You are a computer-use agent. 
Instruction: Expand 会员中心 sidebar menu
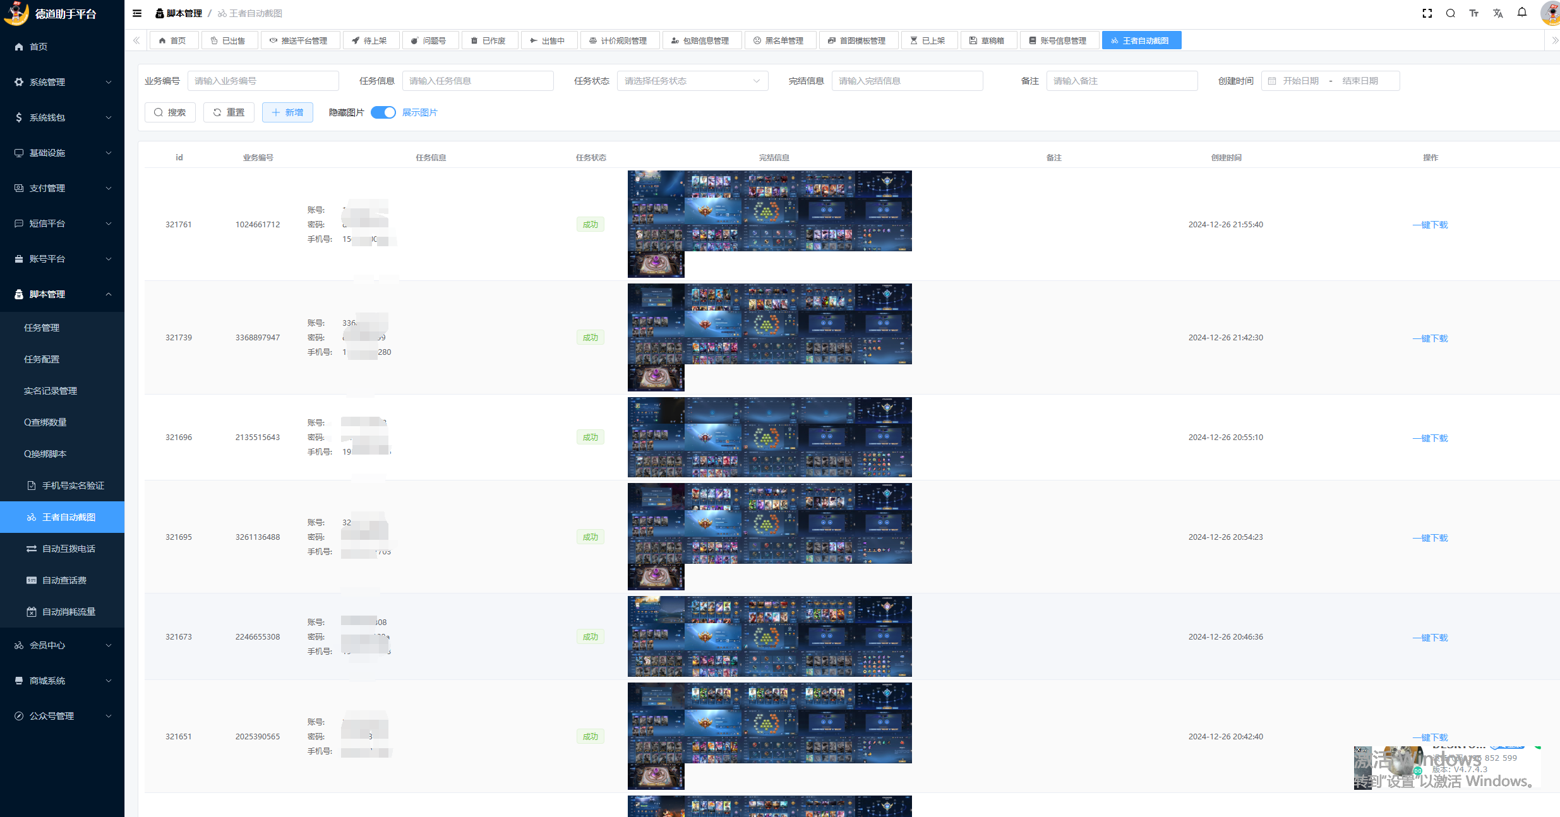point(62,645)
